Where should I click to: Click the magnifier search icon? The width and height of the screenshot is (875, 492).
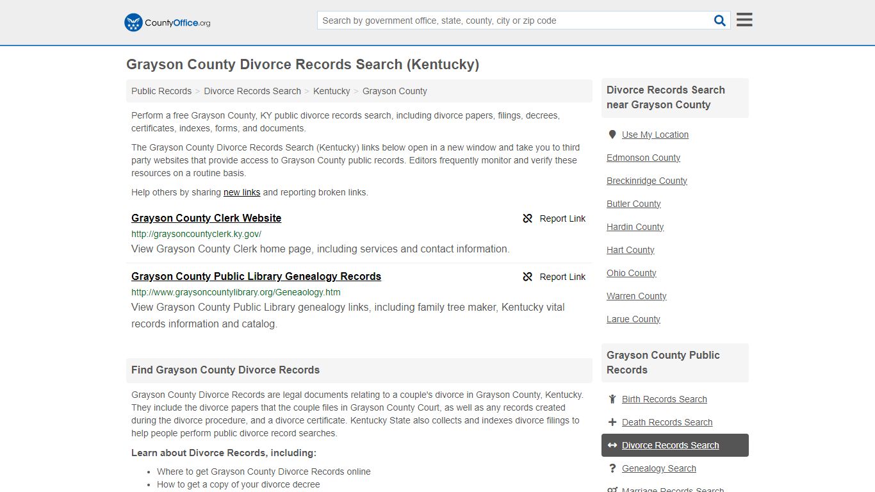[720, 20]
